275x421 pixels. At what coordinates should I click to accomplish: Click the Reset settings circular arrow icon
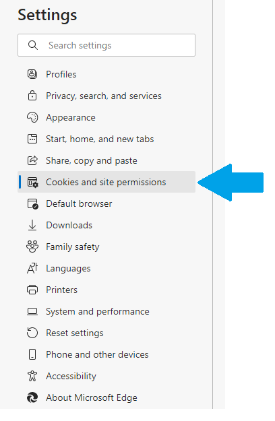point(32,333)
